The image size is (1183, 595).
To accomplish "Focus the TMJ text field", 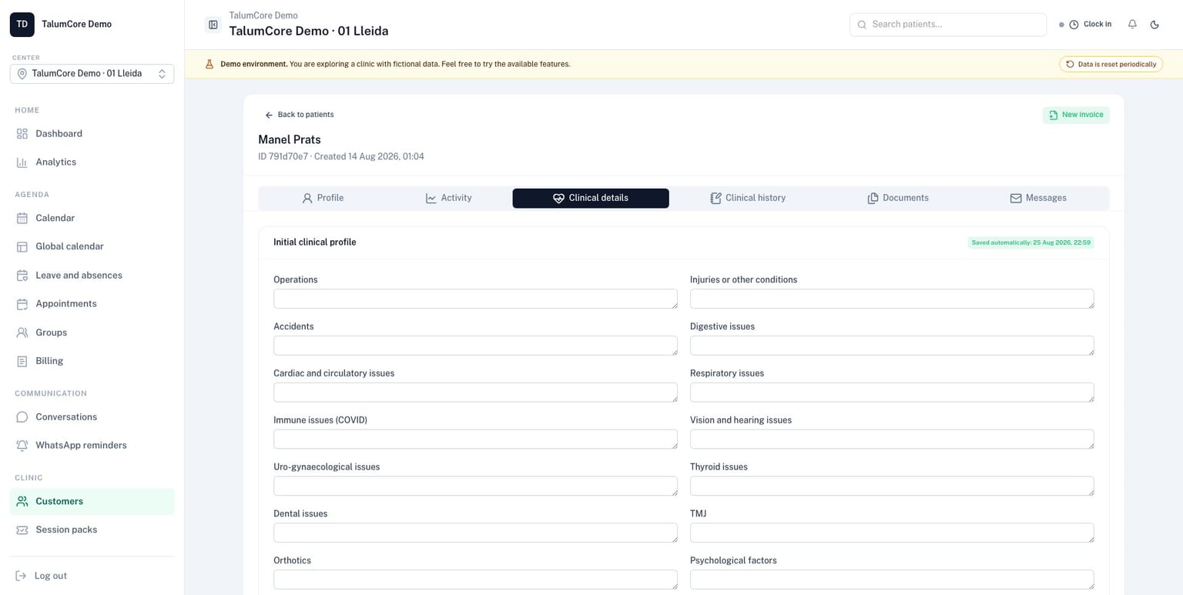I will click(x=892, y=533).
